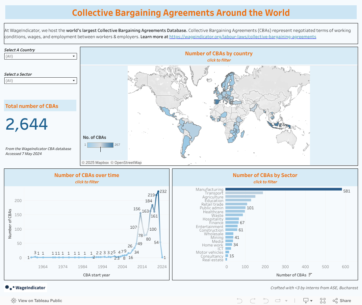Enter full screen mode
362x305 pixels.
pyautogui.click(x=323, y=300)
